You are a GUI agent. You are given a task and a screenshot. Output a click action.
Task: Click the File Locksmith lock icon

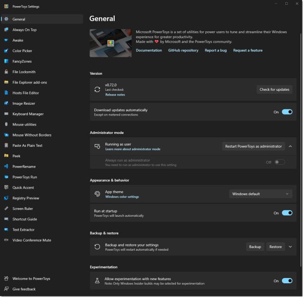coord(6,72)
